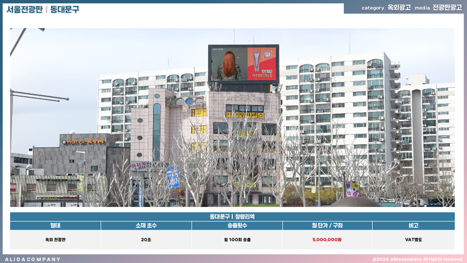Click the rooftop LED billboard screen
467x263 pixels.
pos(243,64)
